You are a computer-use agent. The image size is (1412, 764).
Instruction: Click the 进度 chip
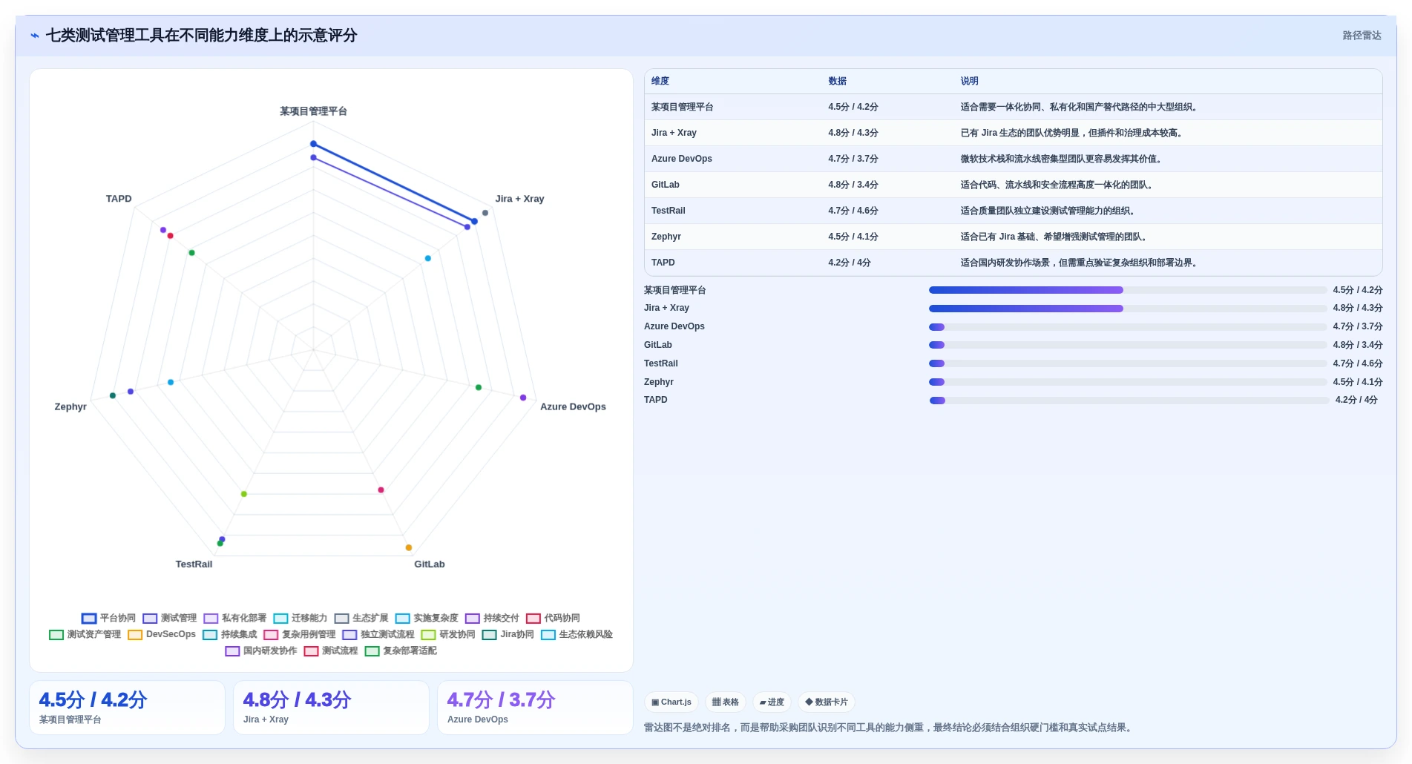(x=772, y=702)
